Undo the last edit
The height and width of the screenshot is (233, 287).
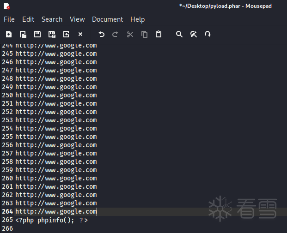[101, 34]
